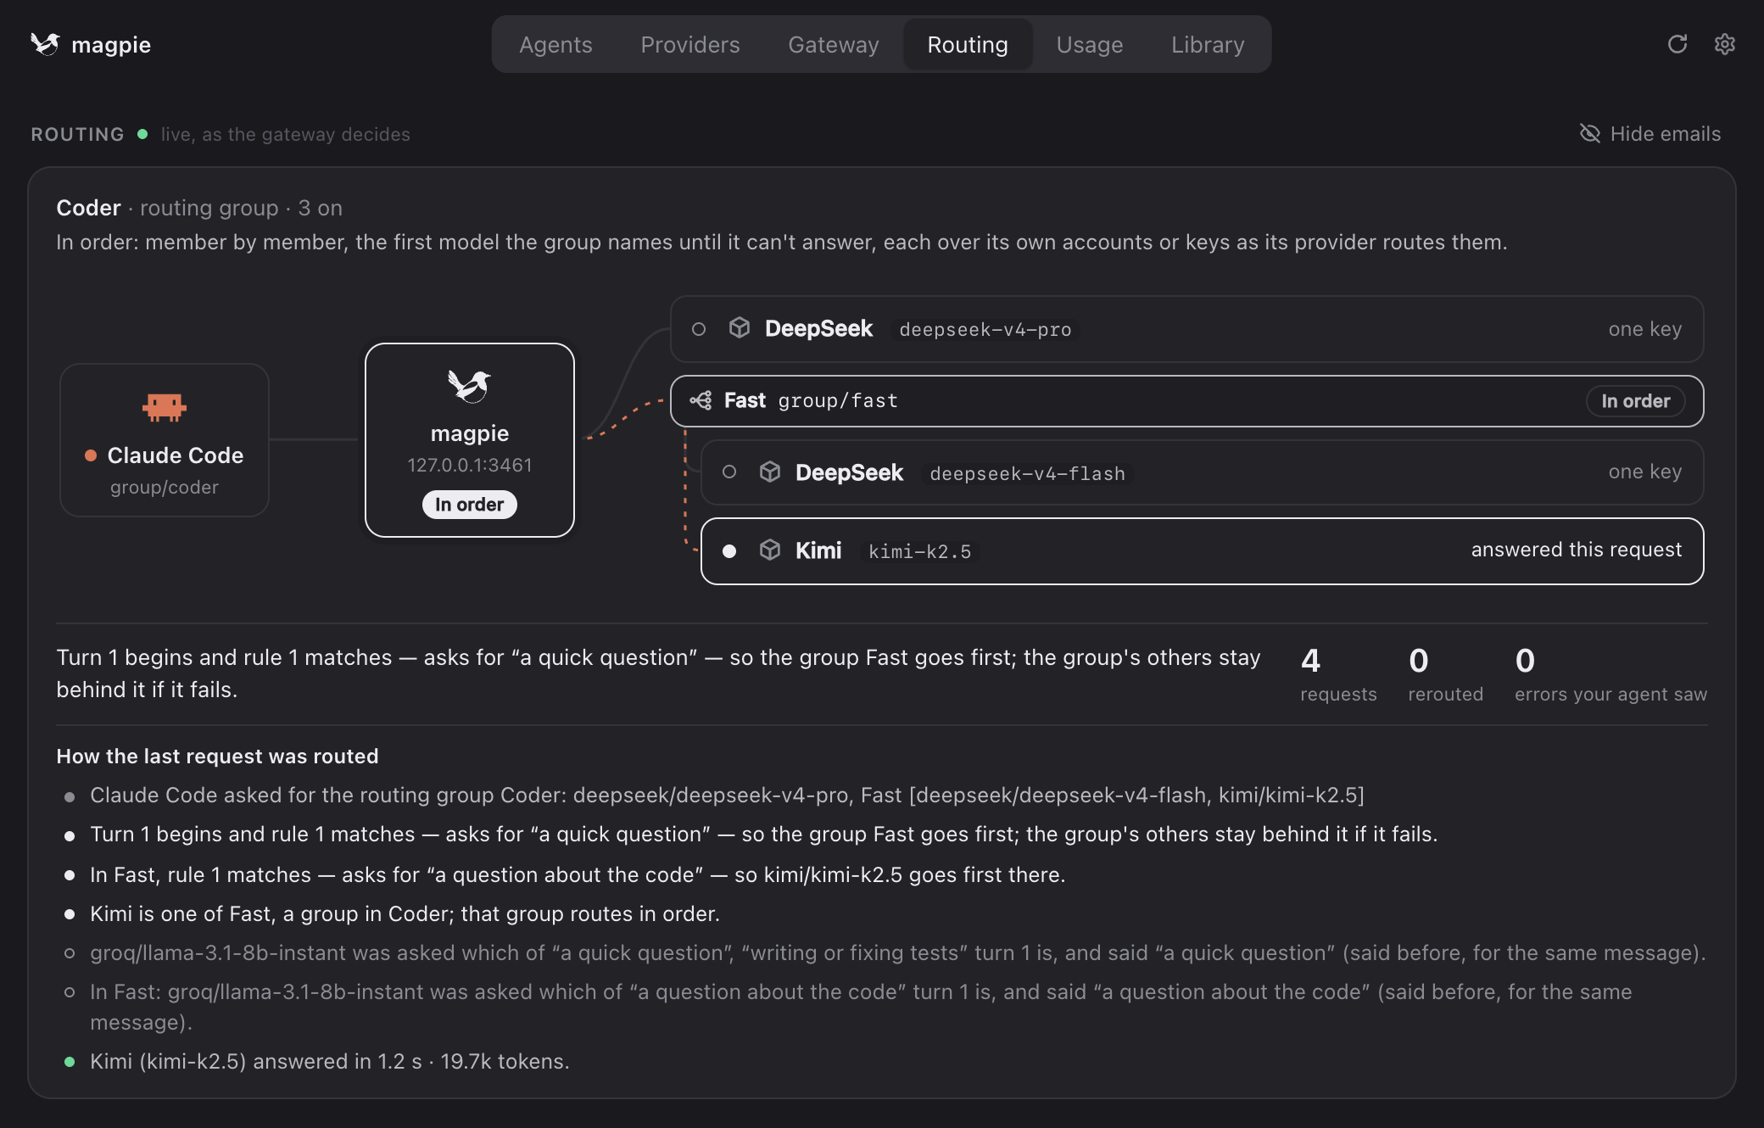Viewport: 1764px width, 1128px height.
Task: View the Usage tab
Action: point(1090,44)
